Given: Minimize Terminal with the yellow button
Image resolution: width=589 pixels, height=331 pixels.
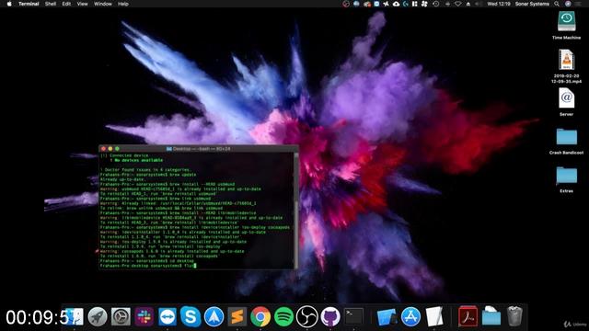Looking at the screenshot, I should (x=110, y=149).
